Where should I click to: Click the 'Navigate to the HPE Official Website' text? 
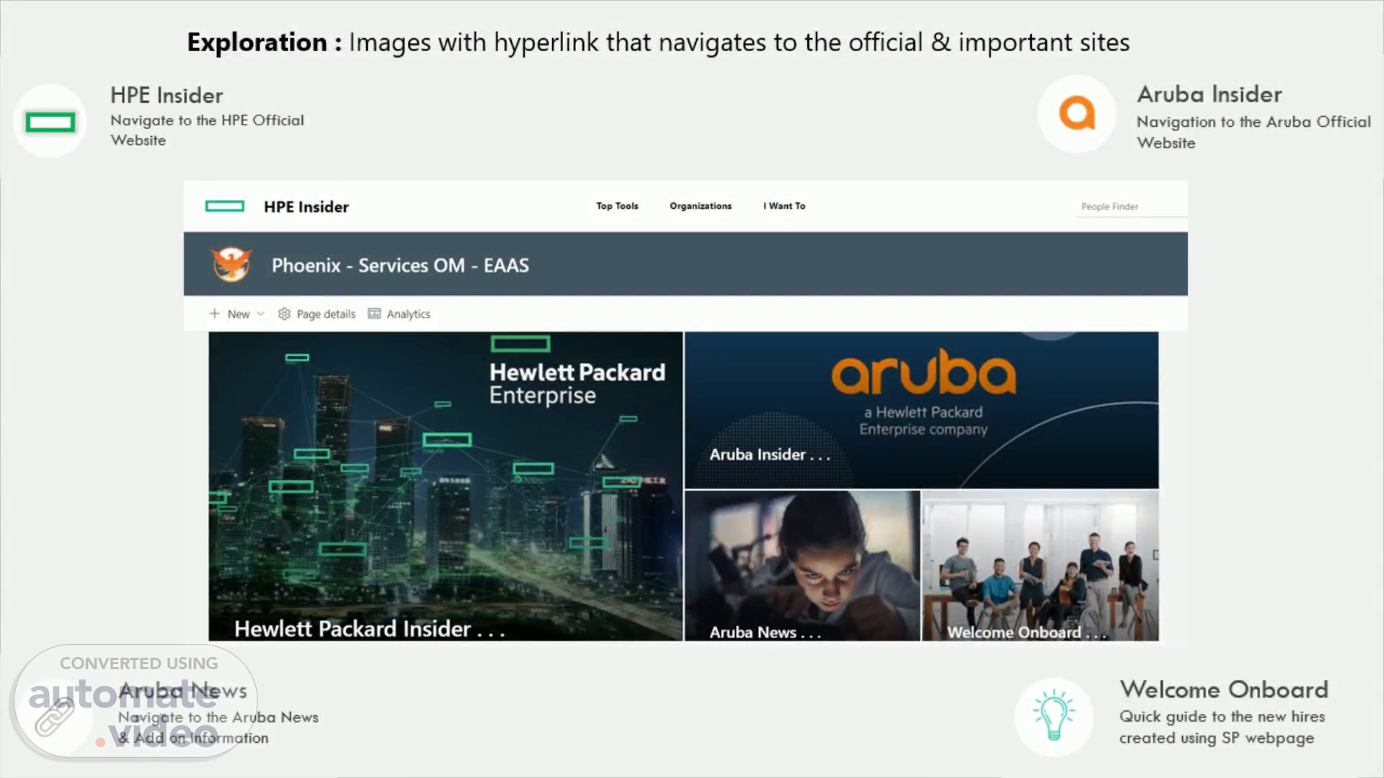tap(207, 130)
